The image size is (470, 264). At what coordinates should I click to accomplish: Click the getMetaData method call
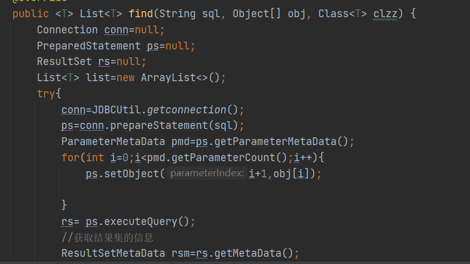[248, 253]
